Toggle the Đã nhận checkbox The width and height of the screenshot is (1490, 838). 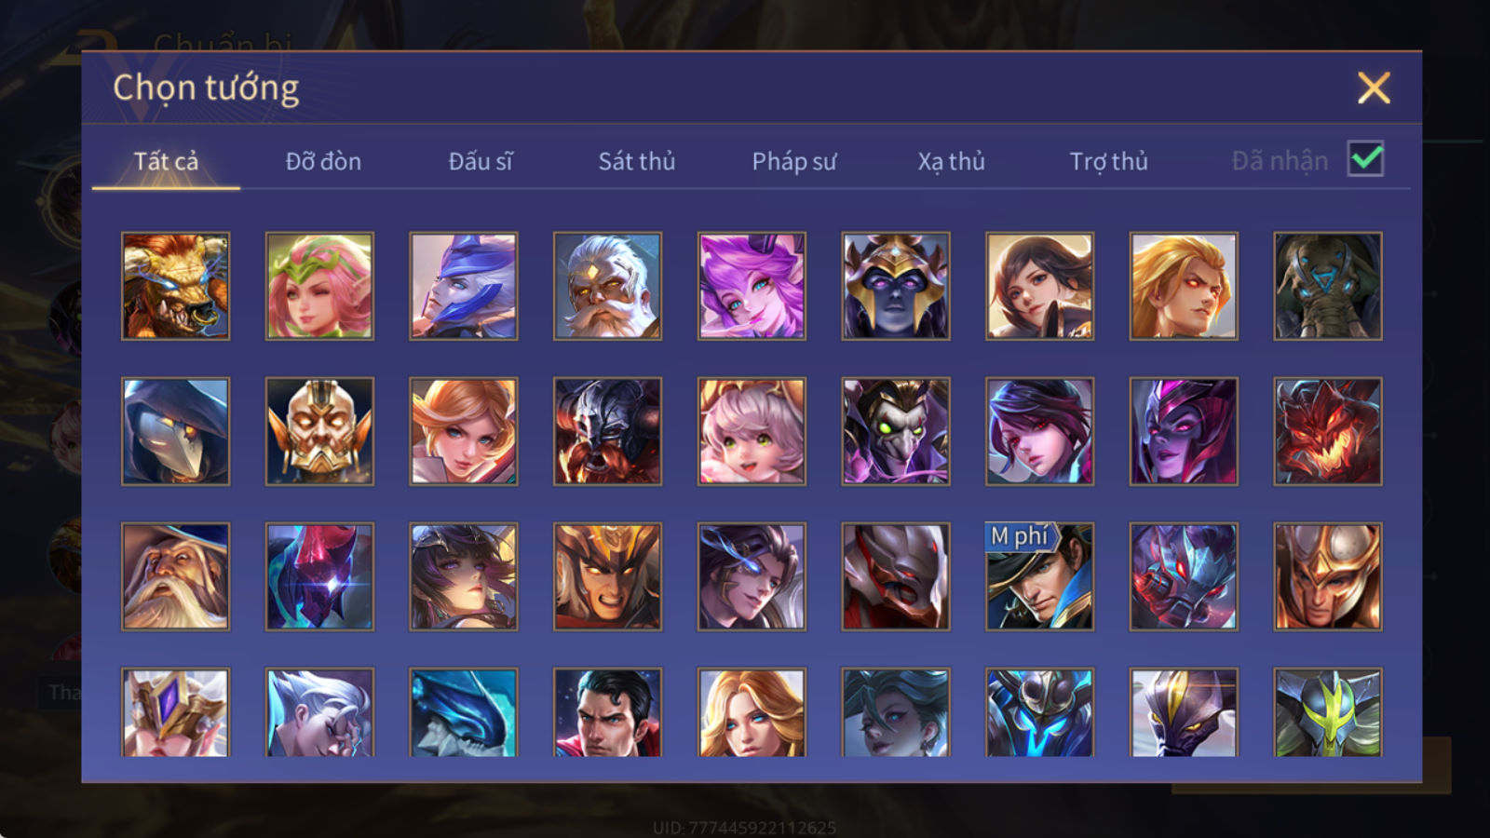[1366, 159]
